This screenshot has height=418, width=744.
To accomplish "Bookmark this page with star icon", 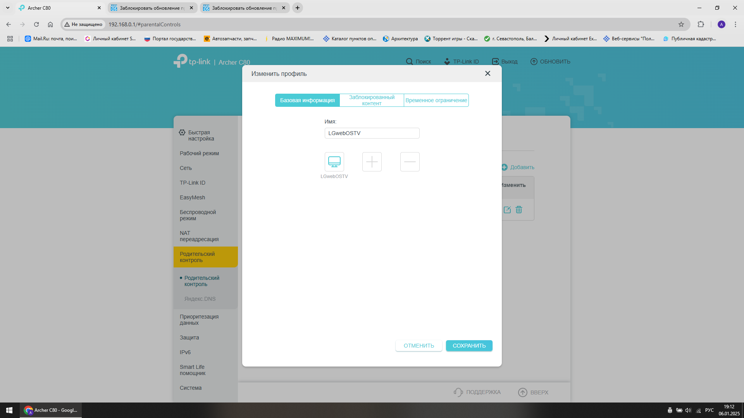I will 681,24.
